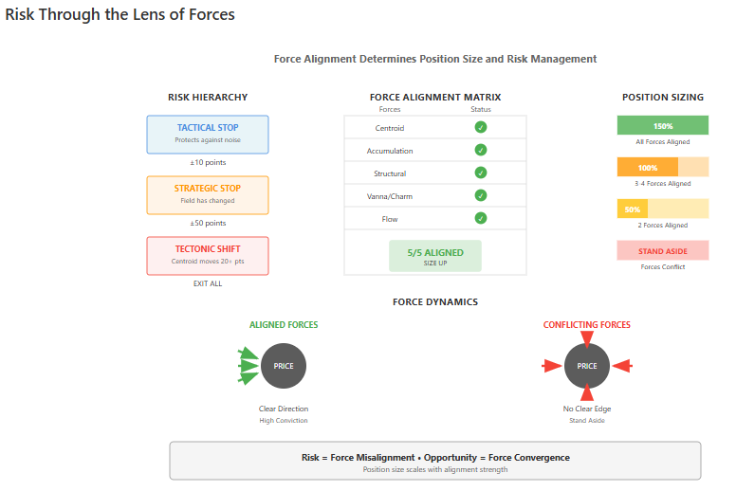Click the Flow row checkmark icon
Viewport: 736px width, 491px height.
[481, 218]
